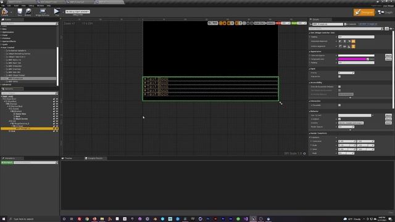
Task: Open the Debug menu
Action: (31, 6)
